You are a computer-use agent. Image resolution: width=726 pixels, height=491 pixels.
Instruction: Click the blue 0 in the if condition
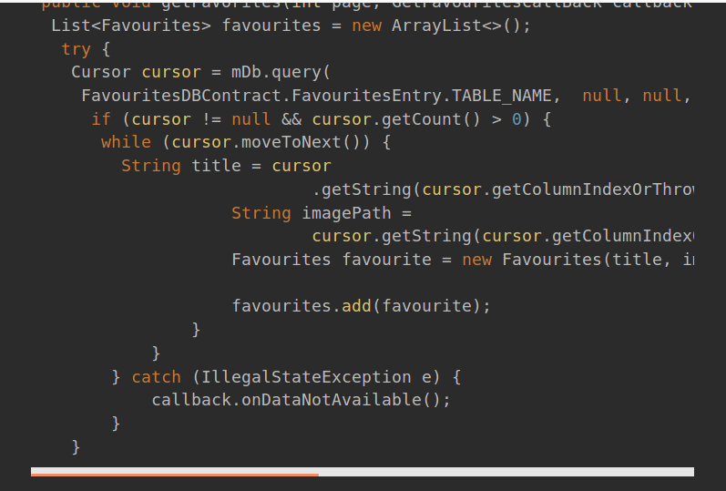[516, 119]
